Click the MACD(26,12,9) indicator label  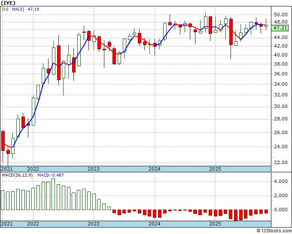click(x=17, y=175)
